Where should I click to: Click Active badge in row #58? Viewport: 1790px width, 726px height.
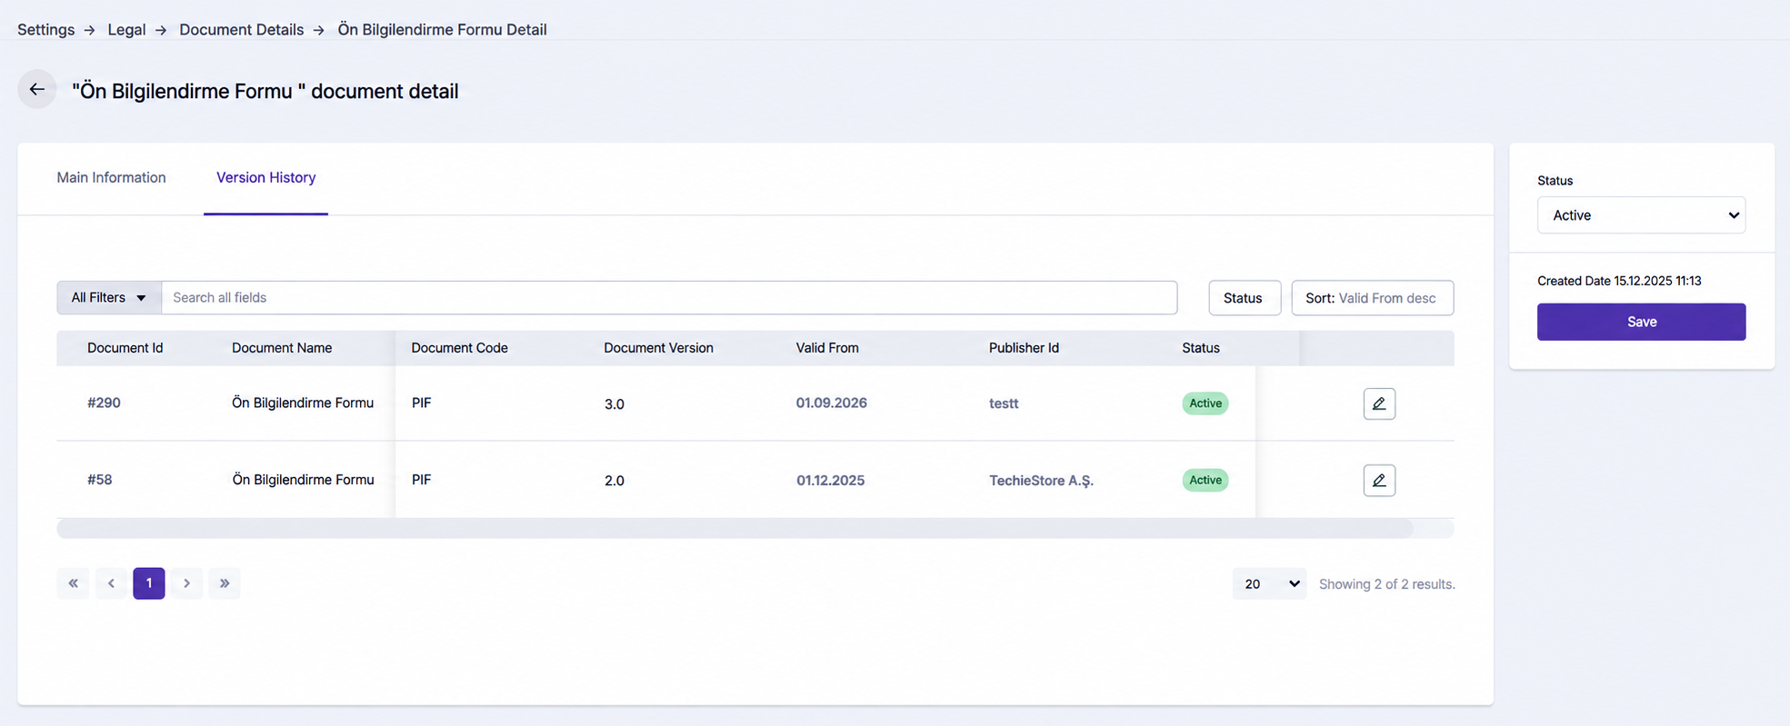click(x=1205, y=480)
